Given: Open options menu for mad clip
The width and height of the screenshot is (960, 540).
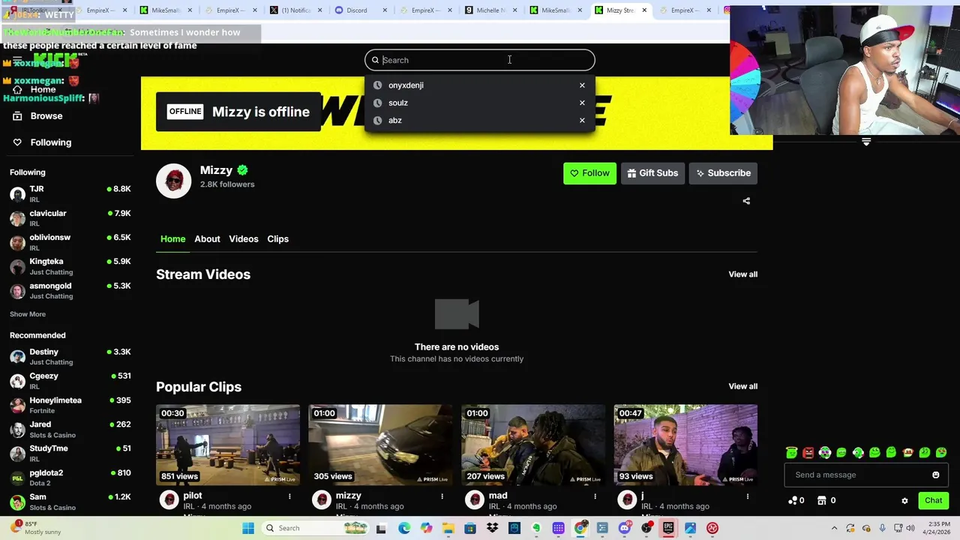Looking at the screenshot, I should click(x=595, y=496).
